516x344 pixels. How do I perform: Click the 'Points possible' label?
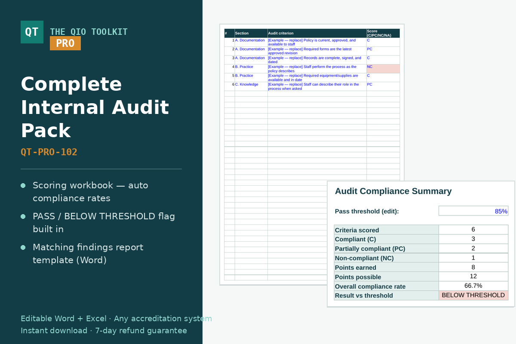386,276
